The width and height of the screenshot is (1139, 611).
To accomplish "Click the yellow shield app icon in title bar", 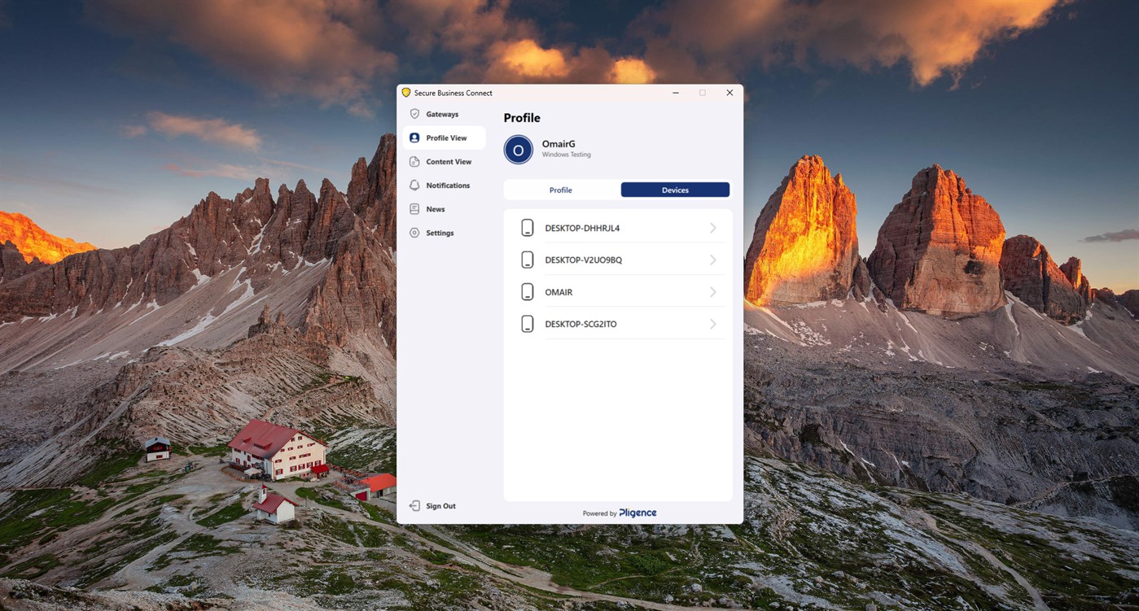I will pos(406,93).
